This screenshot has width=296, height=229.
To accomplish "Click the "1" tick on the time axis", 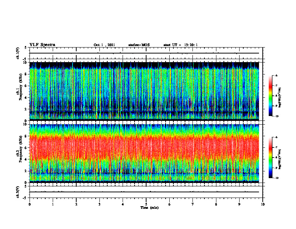I will 53,204.
